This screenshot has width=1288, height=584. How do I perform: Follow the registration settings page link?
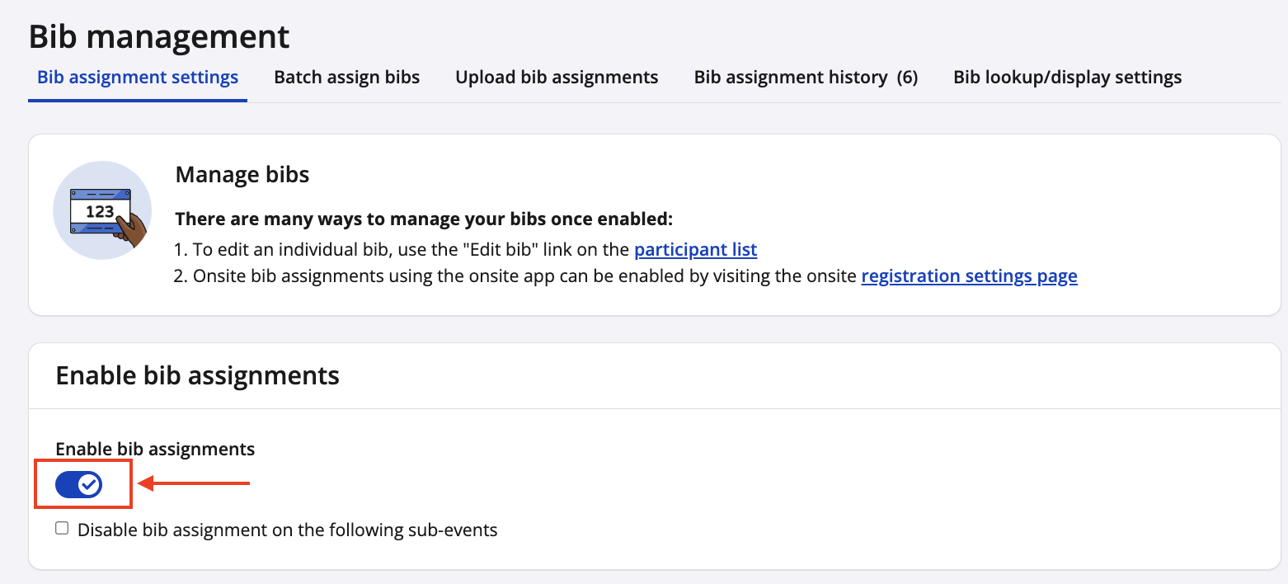pyautogui.click(x=969, y=276)
